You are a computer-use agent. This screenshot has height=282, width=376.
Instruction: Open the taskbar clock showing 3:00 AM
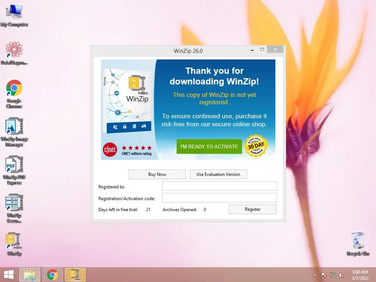[360, 275]
